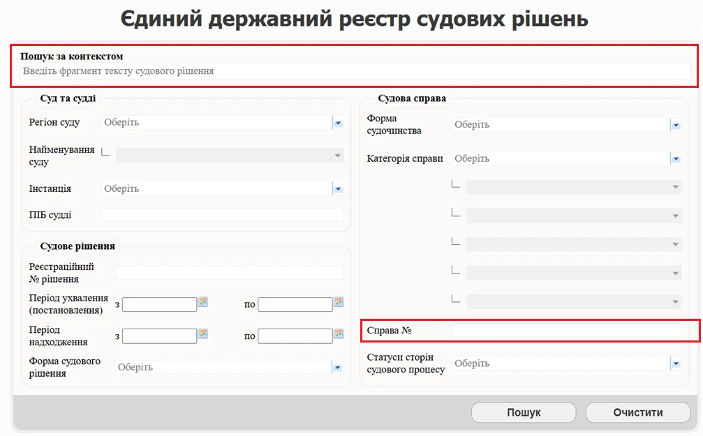Expand the Регіон суду dropdown
The width and height of the screenshot is (703, 436).
coord(337,123)
